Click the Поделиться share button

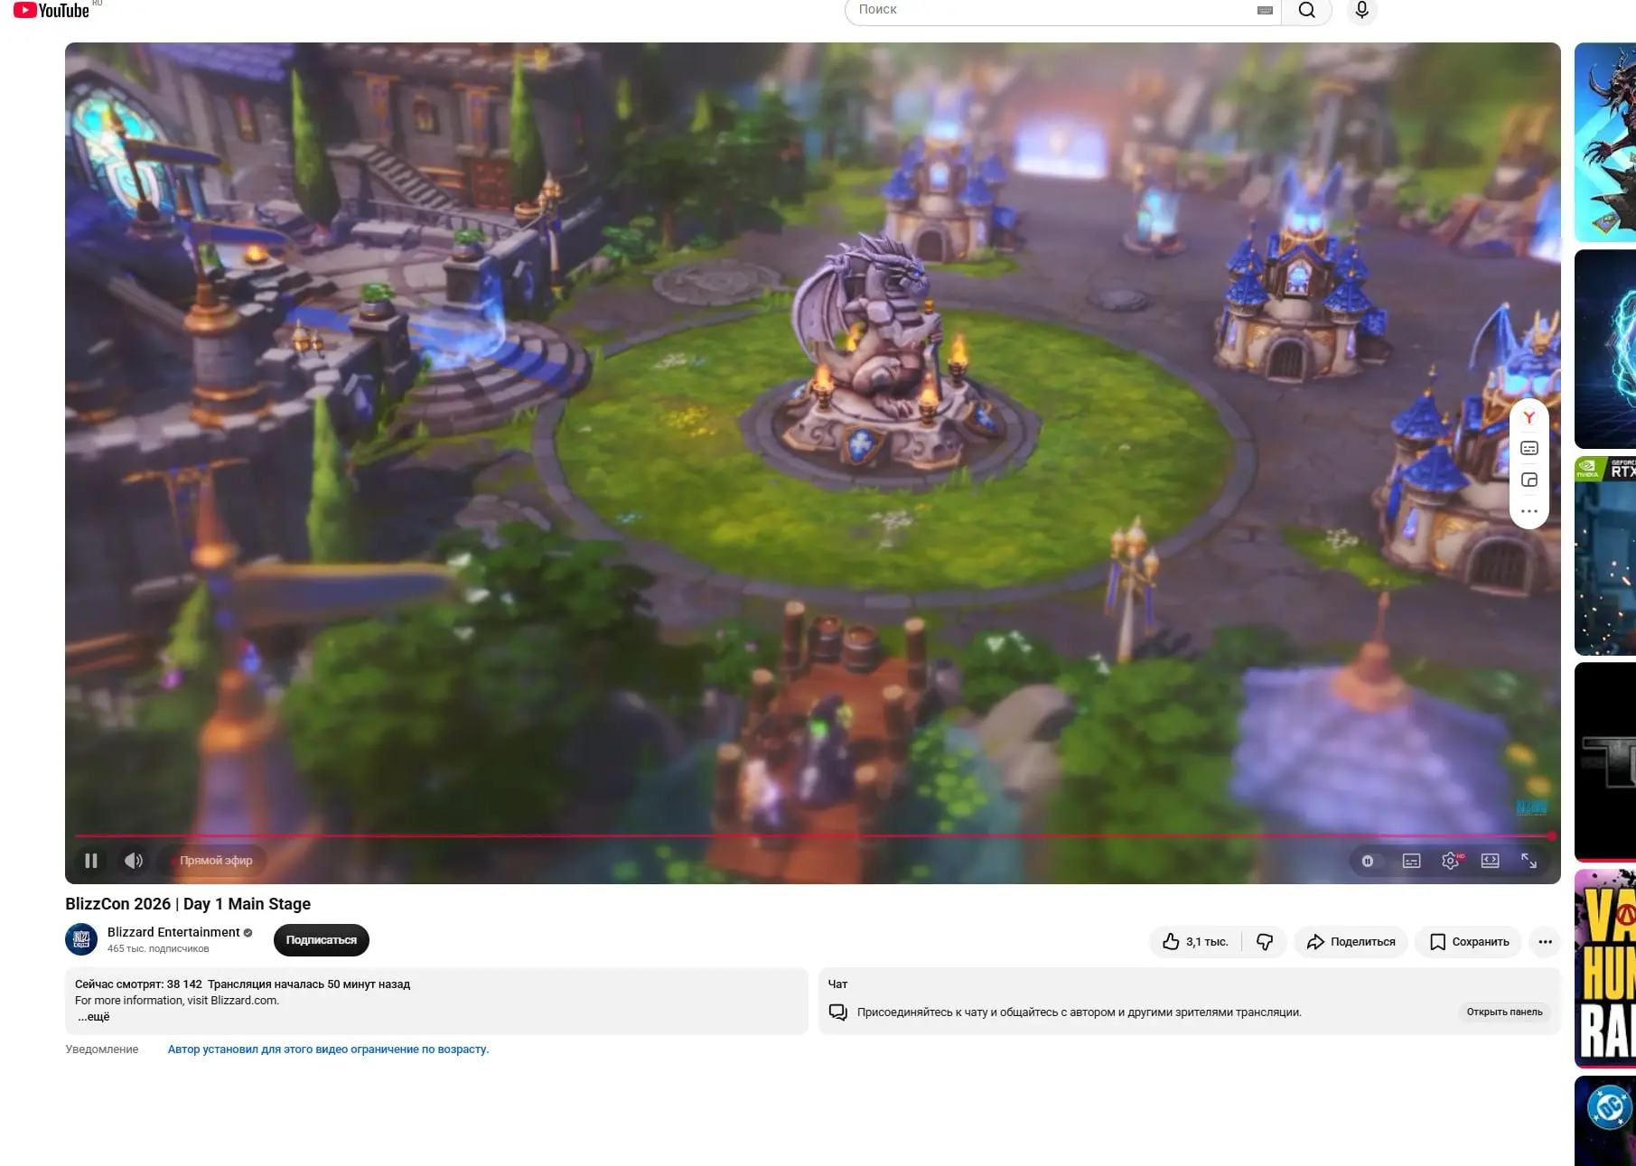[x=1351, y=942]
